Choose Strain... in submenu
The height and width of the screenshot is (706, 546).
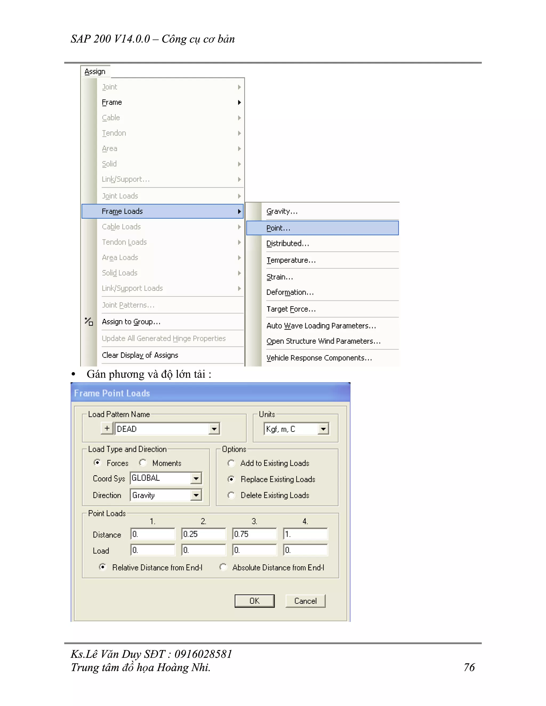pyautogui.click(x=322, y=277)
